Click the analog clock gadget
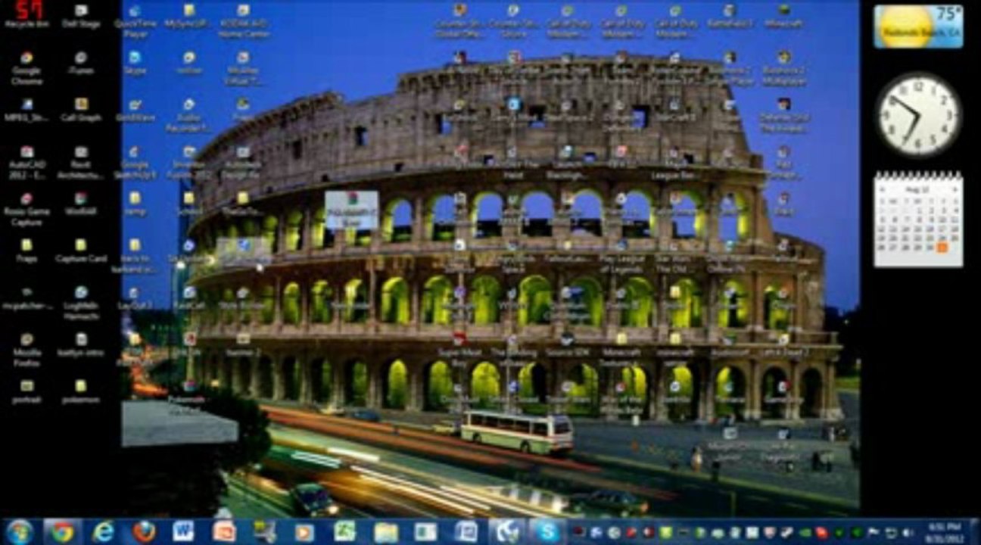The height and width of the screenshot is (545, 981). [919, 115]
